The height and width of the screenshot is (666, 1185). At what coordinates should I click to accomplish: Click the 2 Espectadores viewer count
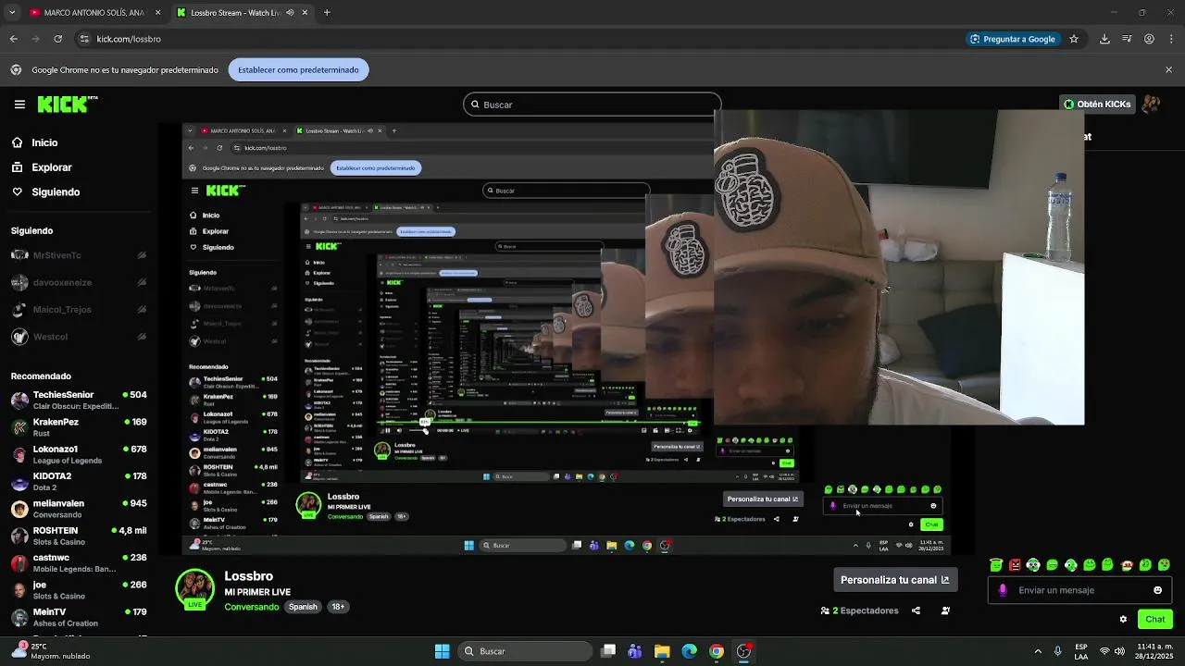pos(859,610)
